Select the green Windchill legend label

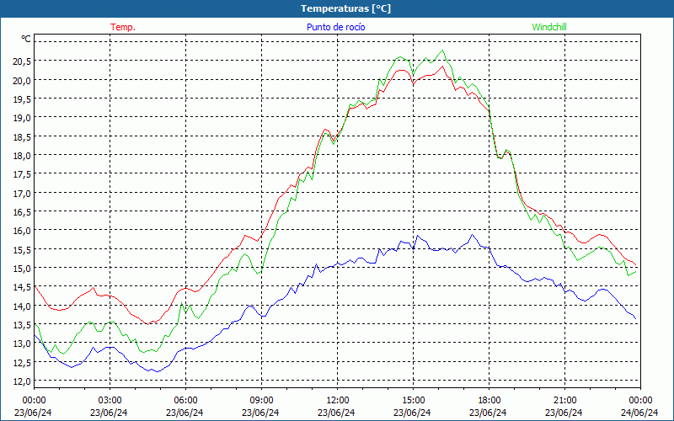coord(549,27)
